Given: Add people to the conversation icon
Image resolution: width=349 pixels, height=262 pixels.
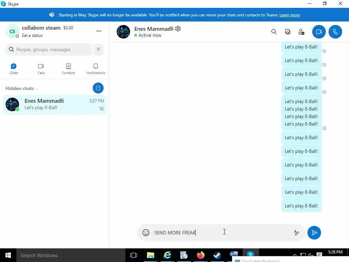Looking at the screenshot, I should 301,32.
